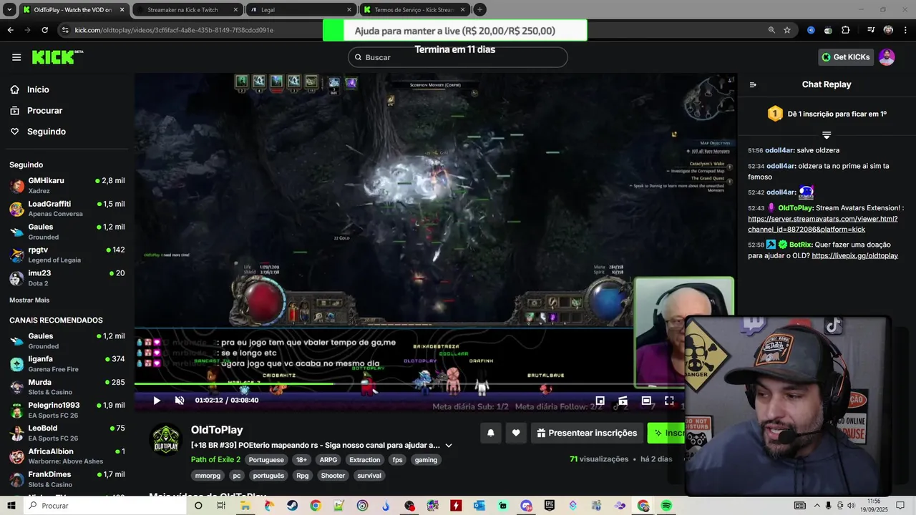The width and height of the screenshot is (916, 515).
Task: Toggle the notification bell for OldToPlay
Action: point(490,433)
